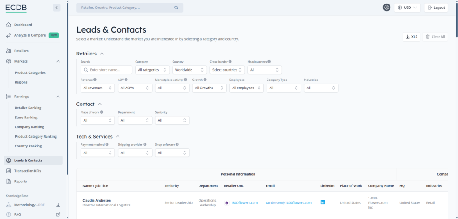Image resolution: width=458 pixels, height=219 pixels.
Task: Collapse the Tech & Services section
Action: click(118, 136)
